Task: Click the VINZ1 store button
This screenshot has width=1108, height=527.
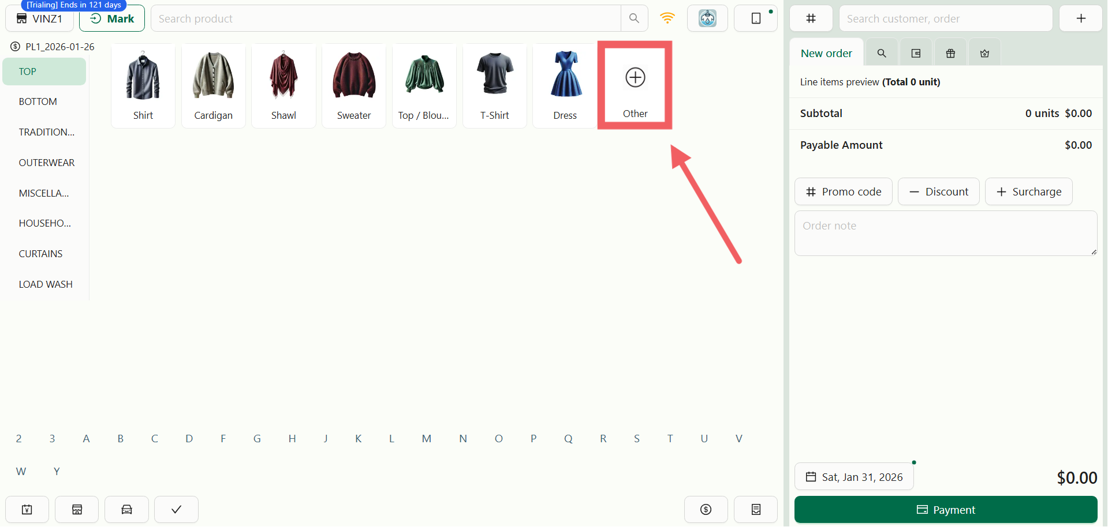Action: 39,18
